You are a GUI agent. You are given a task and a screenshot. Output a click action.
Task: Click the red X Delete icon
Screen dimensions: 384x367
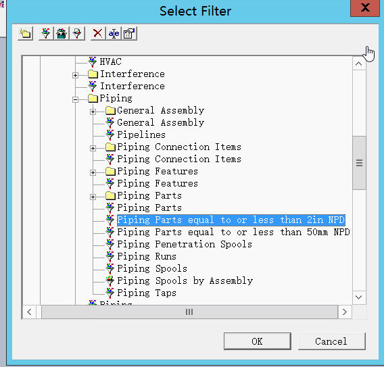(x=98, y=34)
